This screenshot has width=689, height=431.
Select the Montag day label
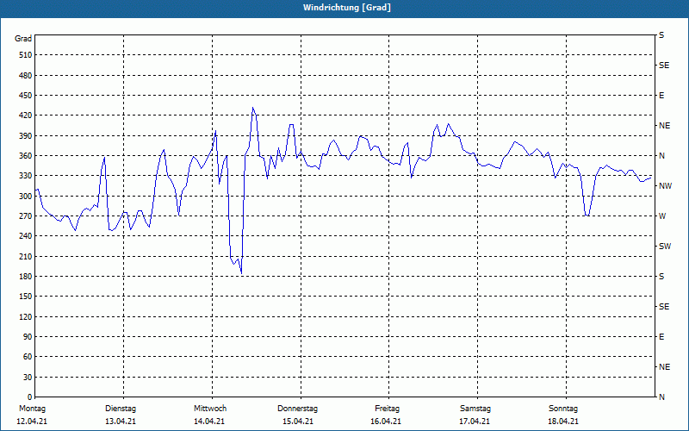click(x=32, y=409)
